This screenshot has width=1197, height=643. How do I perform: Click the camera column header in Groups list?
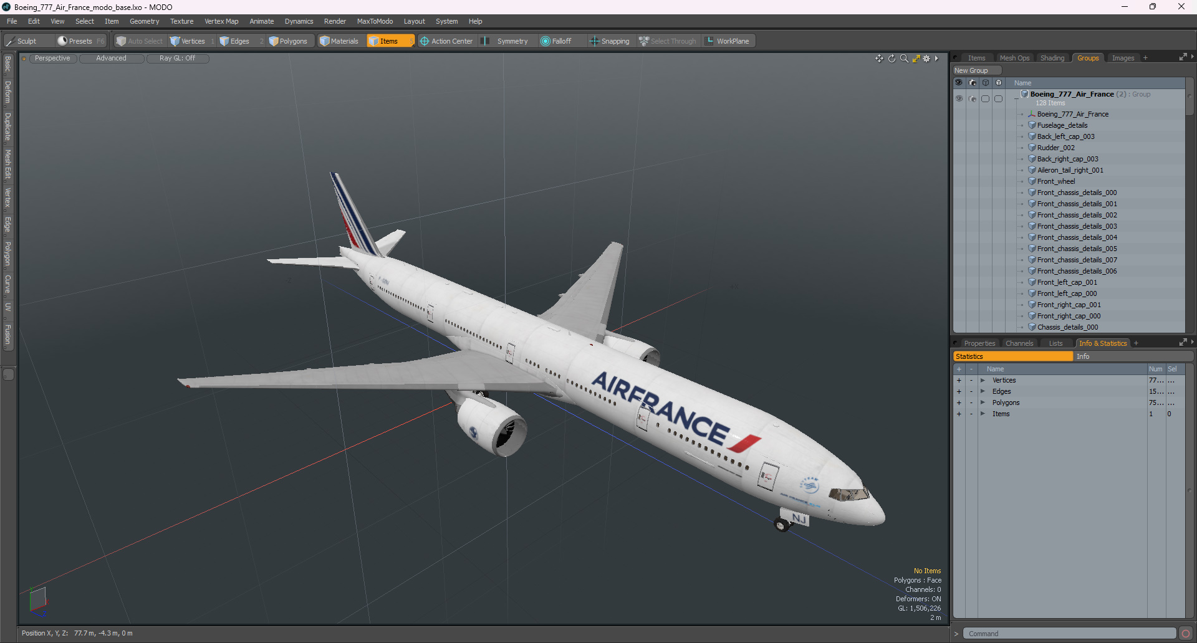pyautogui.click(x=973, y=83)
